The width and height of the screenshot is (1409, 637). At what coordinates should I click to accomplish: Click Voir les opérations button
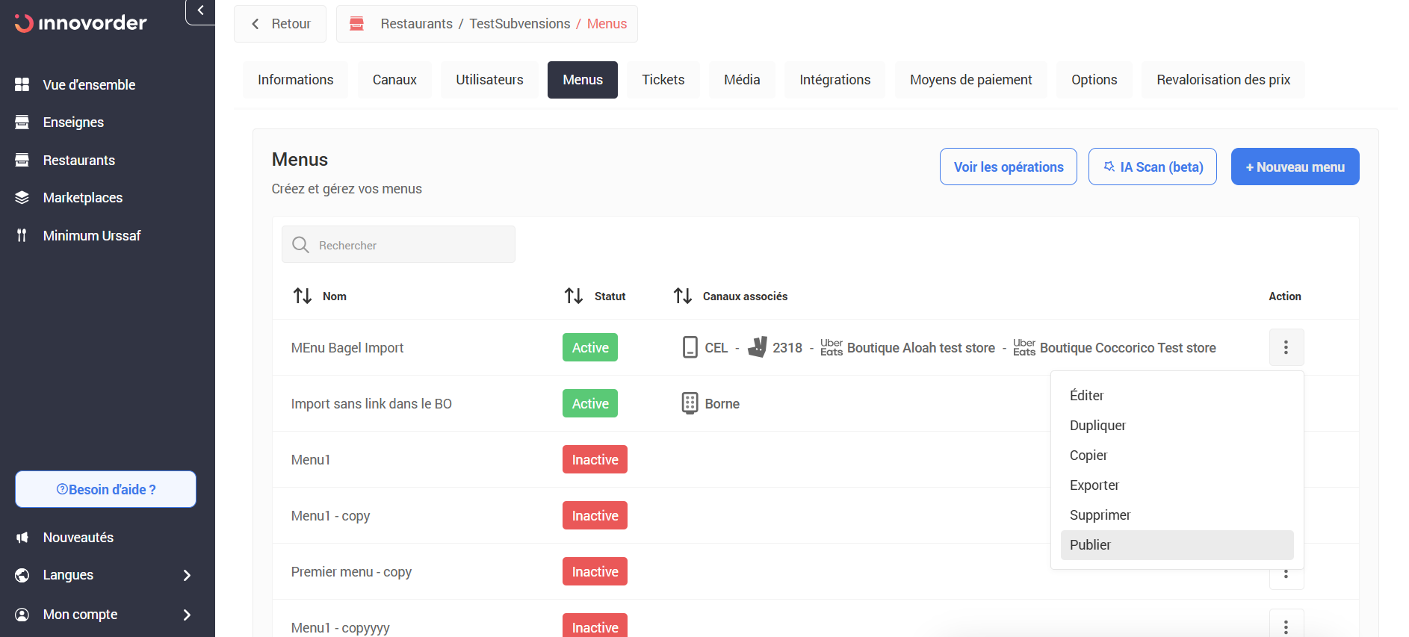(1008, 167)
